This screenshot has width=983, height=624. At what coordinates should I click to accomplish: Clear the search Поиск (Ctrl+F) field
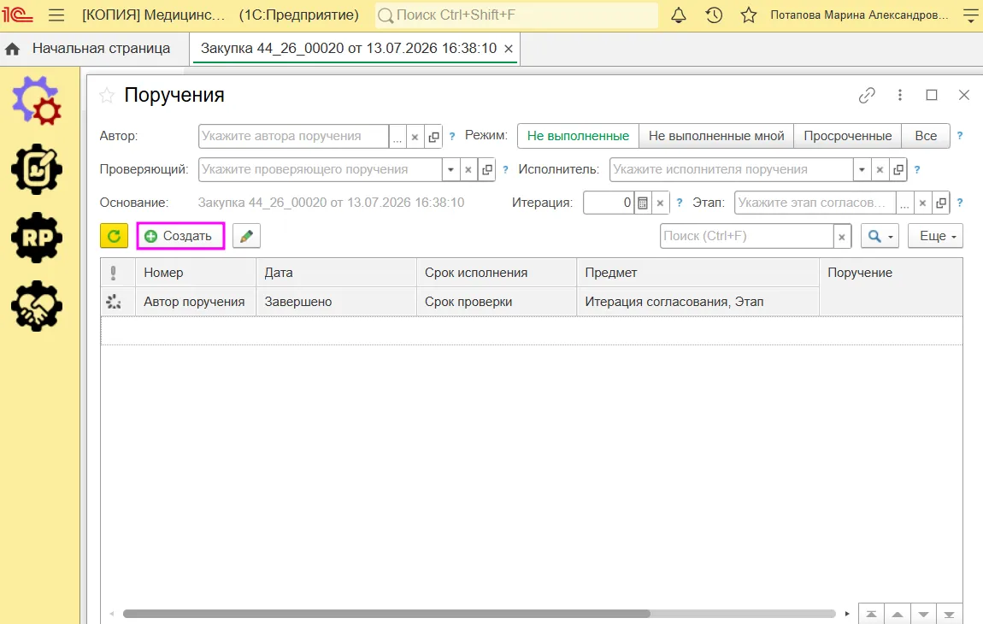pos(842,237)
